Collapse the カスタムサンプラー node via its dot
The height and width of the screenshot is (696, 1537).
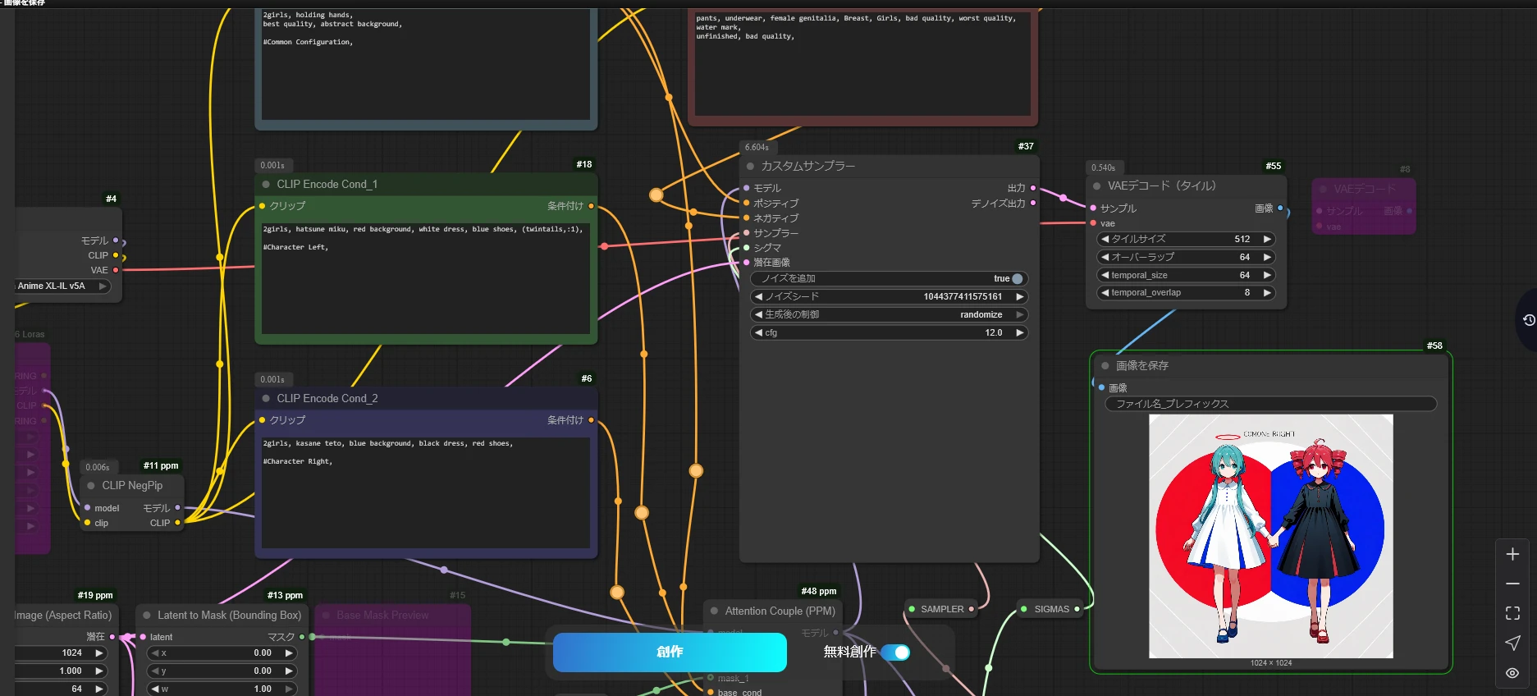750,167
